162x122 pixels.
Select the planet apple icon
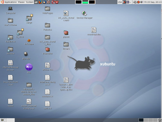66,34
